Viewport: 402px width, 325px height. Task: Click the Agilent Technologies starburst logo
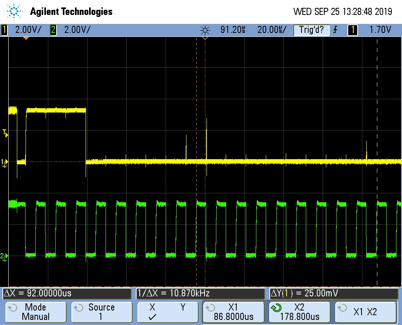point(13,11)
